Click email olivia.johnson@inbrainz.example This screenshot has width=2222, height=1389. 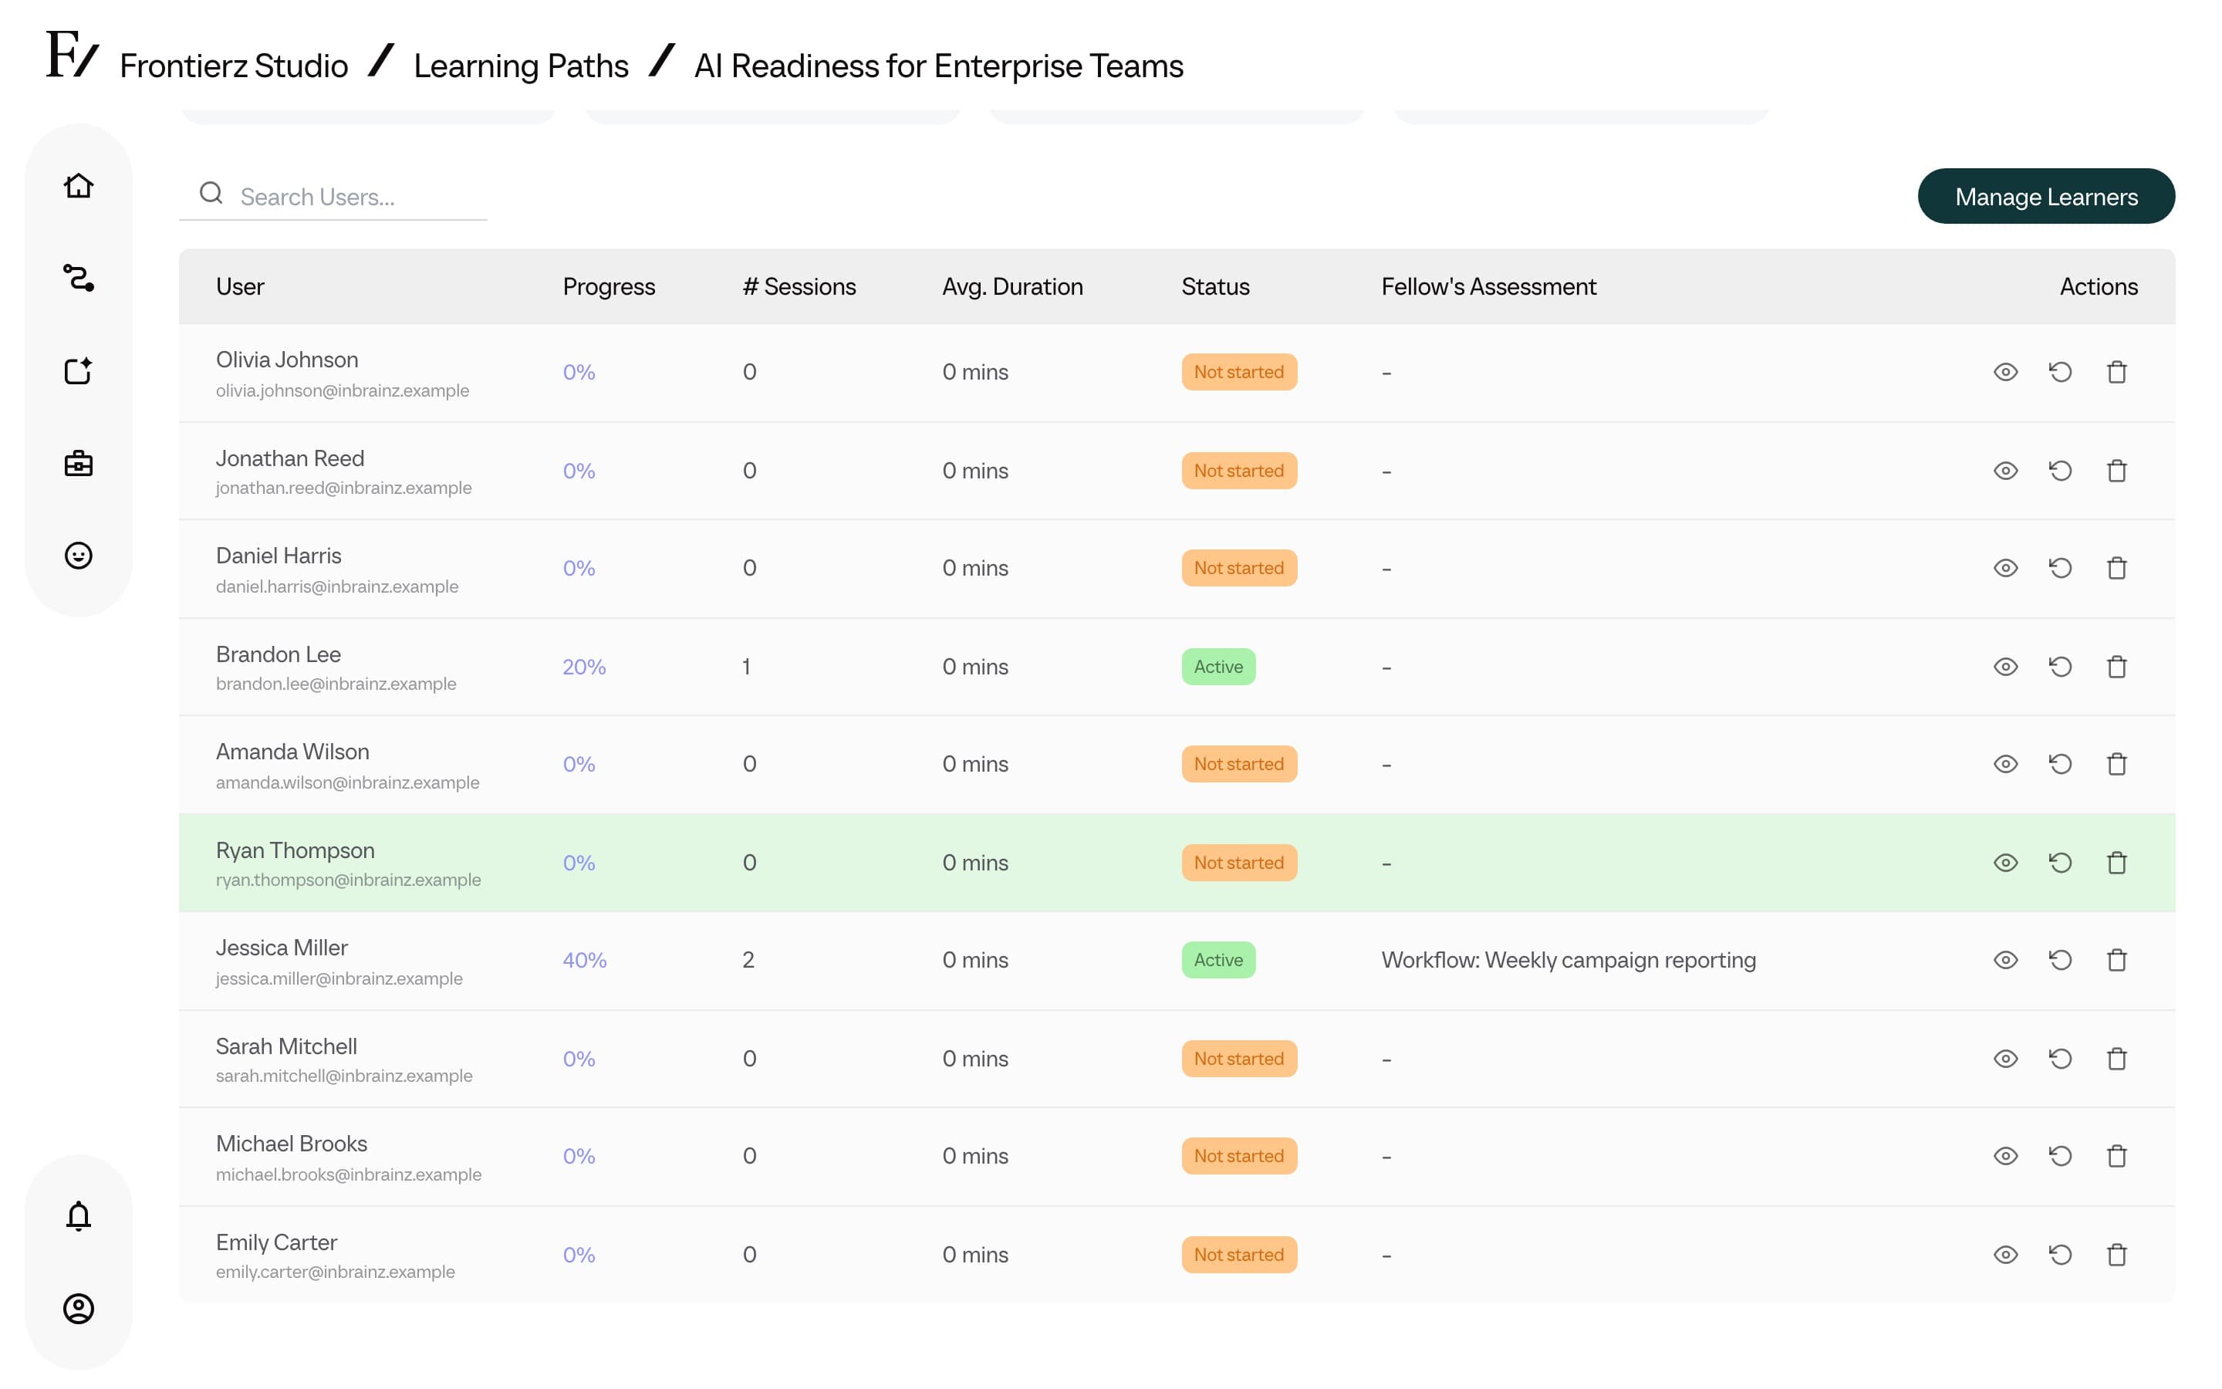click(x=343, y=390)
